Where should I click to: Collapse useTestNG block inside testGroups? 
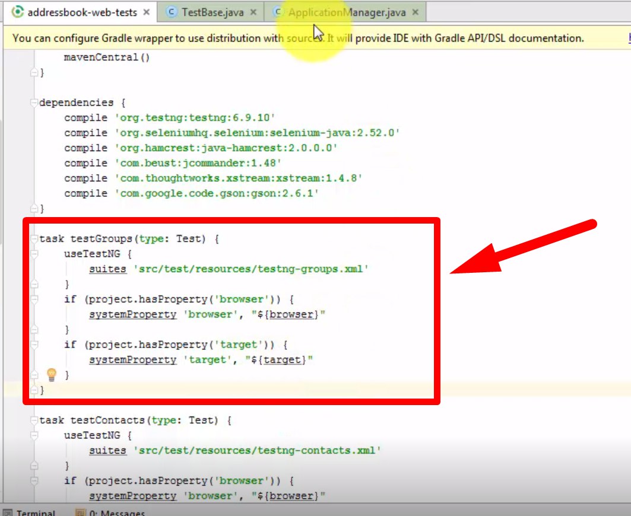click(x=34, y=254)
